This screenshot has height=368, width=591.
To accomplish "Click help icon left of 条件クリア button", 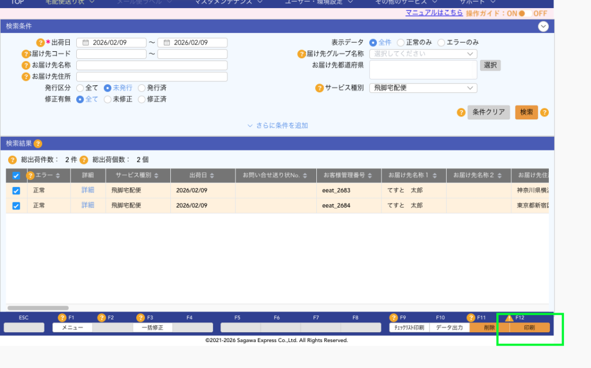I will [x=461, y=112].
